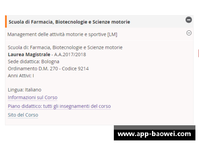Screen dimensions: 199x144
Task: Click the Scuola di Farmacia, Biotecnologie header title
Action: [x=69, y=22]
